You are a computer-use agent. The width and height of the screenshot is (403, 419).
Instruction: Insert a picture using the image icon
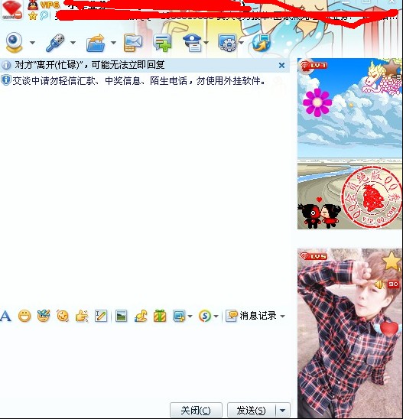point(121,316)
